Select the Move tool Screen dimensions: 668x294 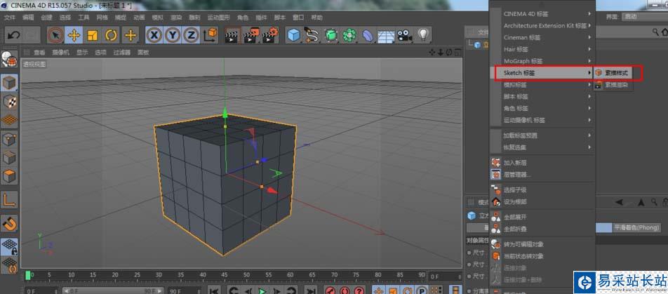coord(74,34)
